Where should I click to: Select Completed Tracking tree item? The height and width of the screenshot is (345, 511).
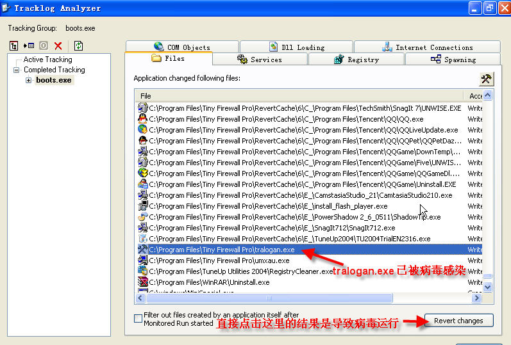pyautogui.click(x=54, y=70)
